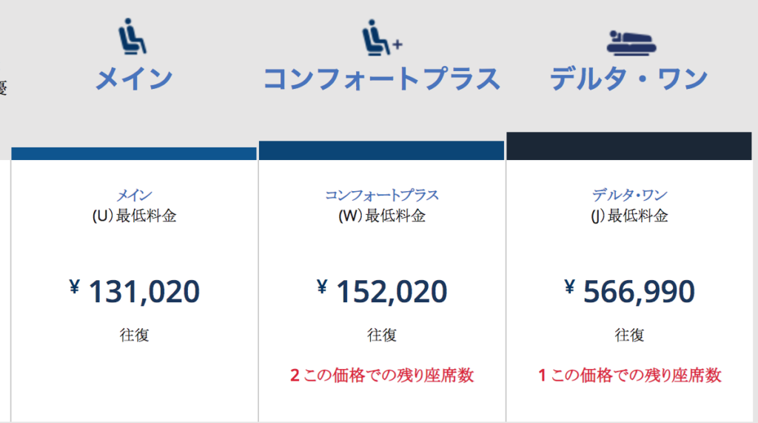
Task: Click 往復 under the Main fare price
Action: point(135,335)
